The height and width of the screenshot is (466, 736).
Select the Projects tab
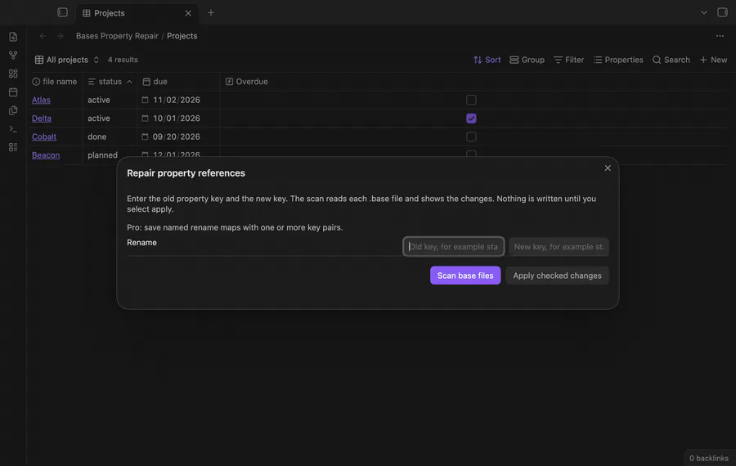click(x=136, y=13)
